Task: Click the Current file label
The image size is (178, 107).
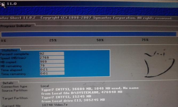Action: 11,106
